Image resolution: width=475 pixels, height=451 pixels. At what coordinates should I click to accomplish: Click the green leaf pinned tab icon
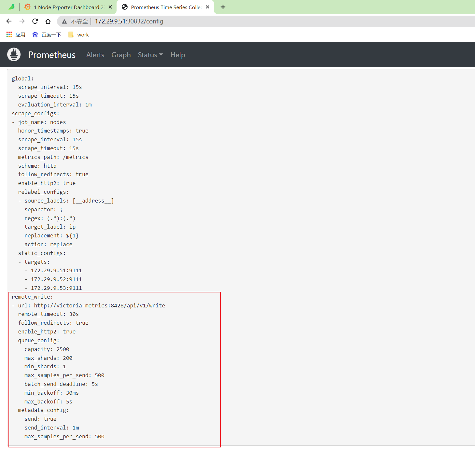pyautogui.click(x=12, y=7)
